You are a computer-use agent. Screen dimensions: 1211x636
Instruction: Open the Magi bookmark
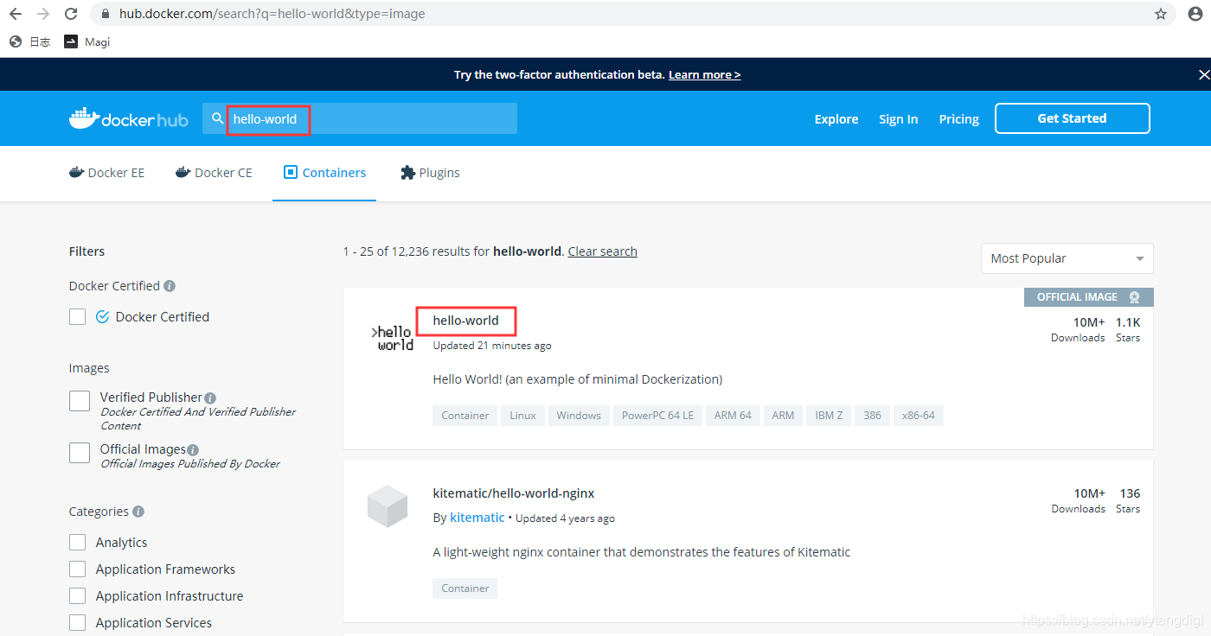(x=87, y=41)
